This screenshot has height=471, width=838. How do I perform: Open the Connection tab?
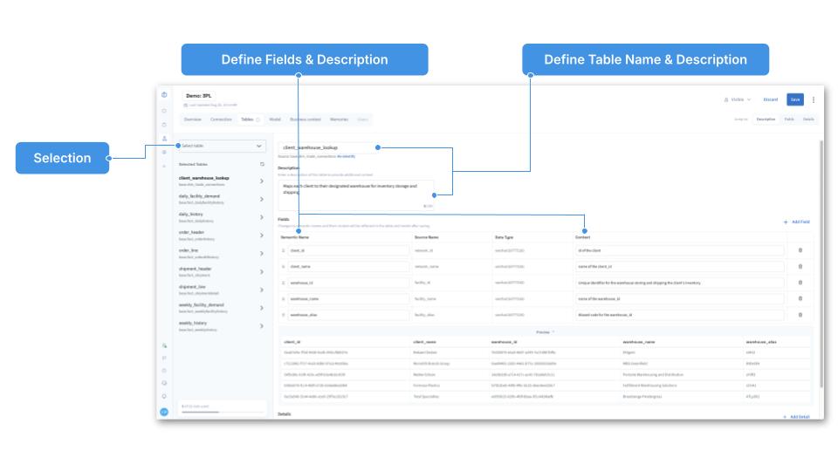tap(221, 119)
